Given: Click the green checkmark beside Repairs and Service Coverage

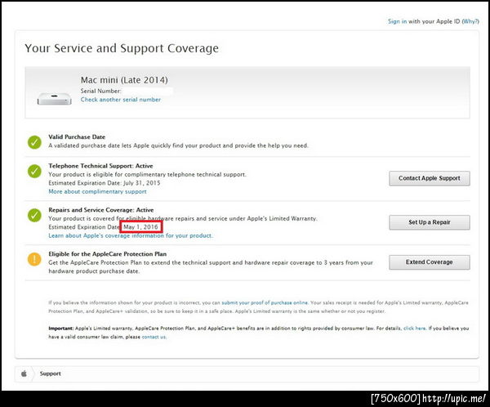Looking at the screenshot, I should [34, 215].
